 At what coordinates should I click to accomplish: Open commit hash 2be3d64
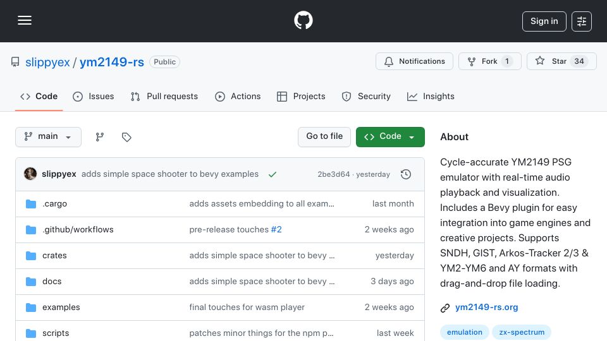334,174
